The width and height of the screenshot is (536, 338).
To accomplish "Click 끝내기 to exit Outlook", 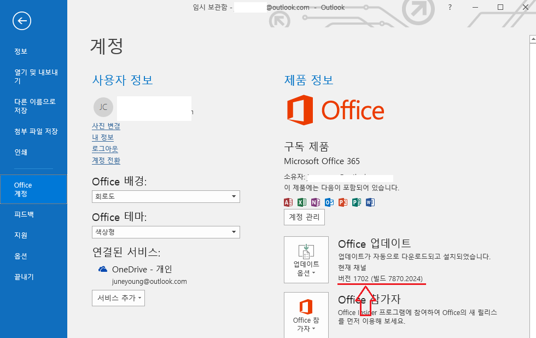I will pos(24,277).
